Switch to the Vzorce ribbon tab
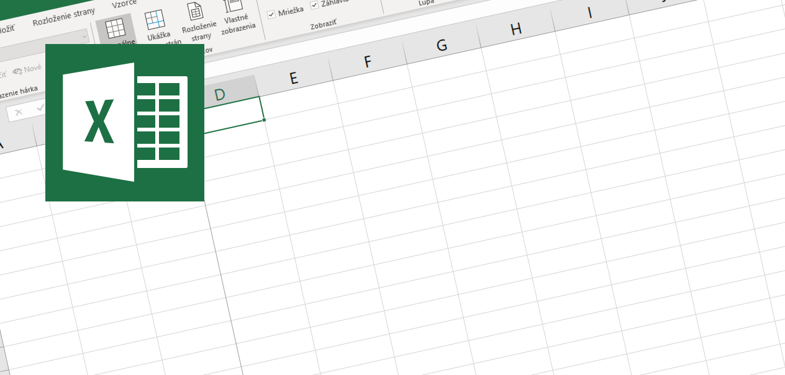This screenshot has width=785, height=375. click(x=124, y=4)
